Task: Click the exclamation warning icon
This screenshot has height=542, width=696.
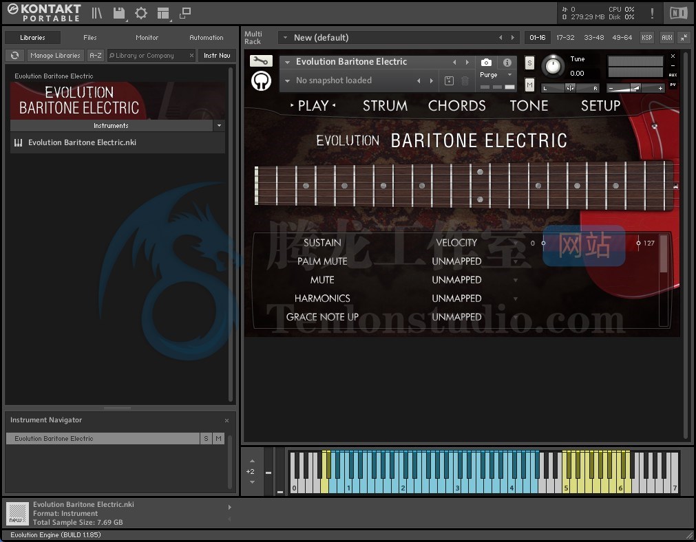Action: (652, 13)
